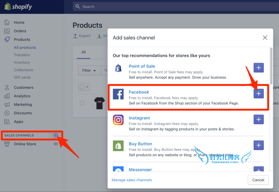Select the All tab in Products
Viewport: 279px width, 192px height.
[x=83, y=52]
